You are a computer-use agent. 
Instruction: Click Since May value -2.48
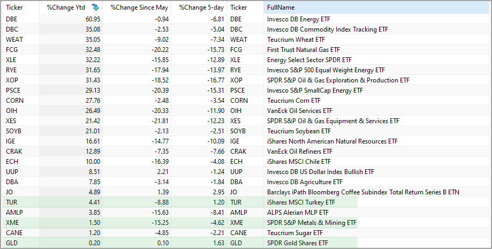pyautogui.click(x=162, y=101)
